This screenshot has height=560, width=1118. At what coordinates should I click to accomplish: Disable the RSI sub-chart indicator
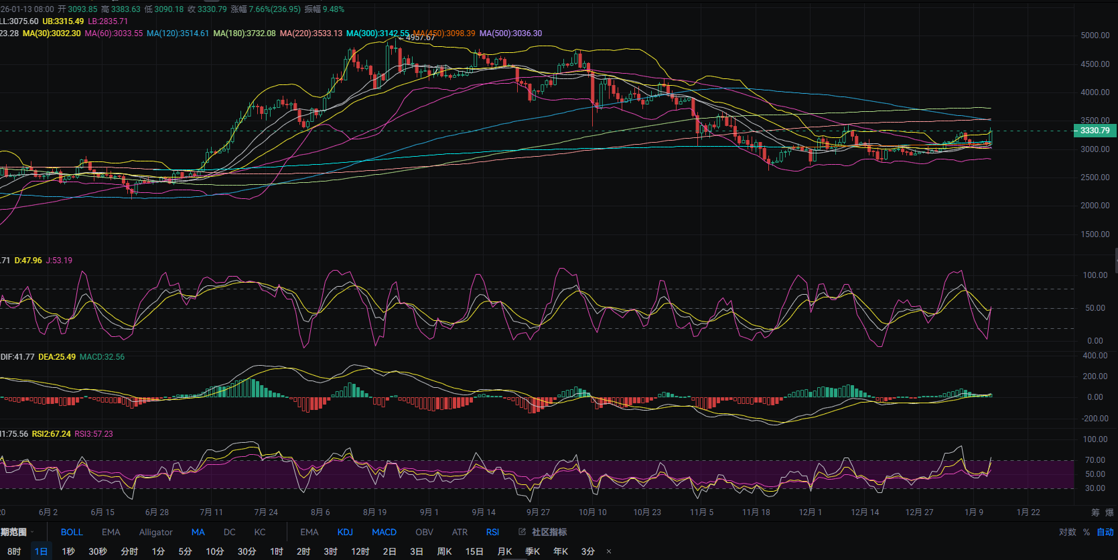point(492,532)
